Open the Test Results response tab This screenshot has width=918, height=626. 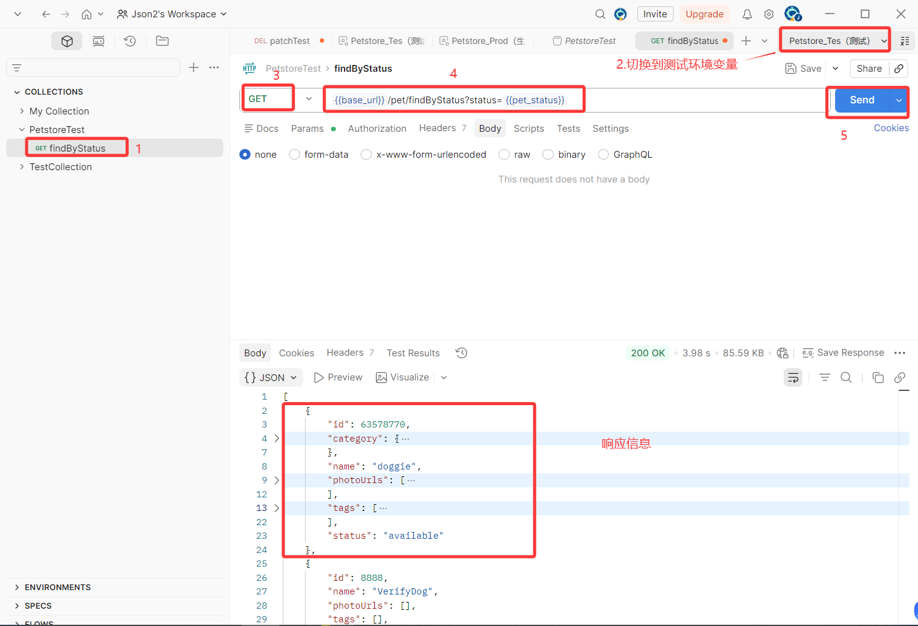point(413,353)
